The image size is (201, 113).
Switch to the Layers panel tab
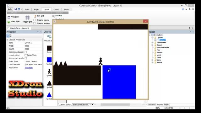tap(167, 105)
